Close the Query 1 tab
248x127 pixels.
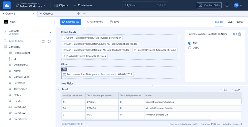33,14
